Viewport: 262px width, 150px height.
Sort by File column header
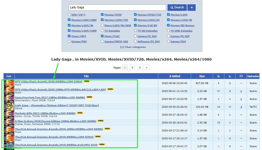[86, 76]
